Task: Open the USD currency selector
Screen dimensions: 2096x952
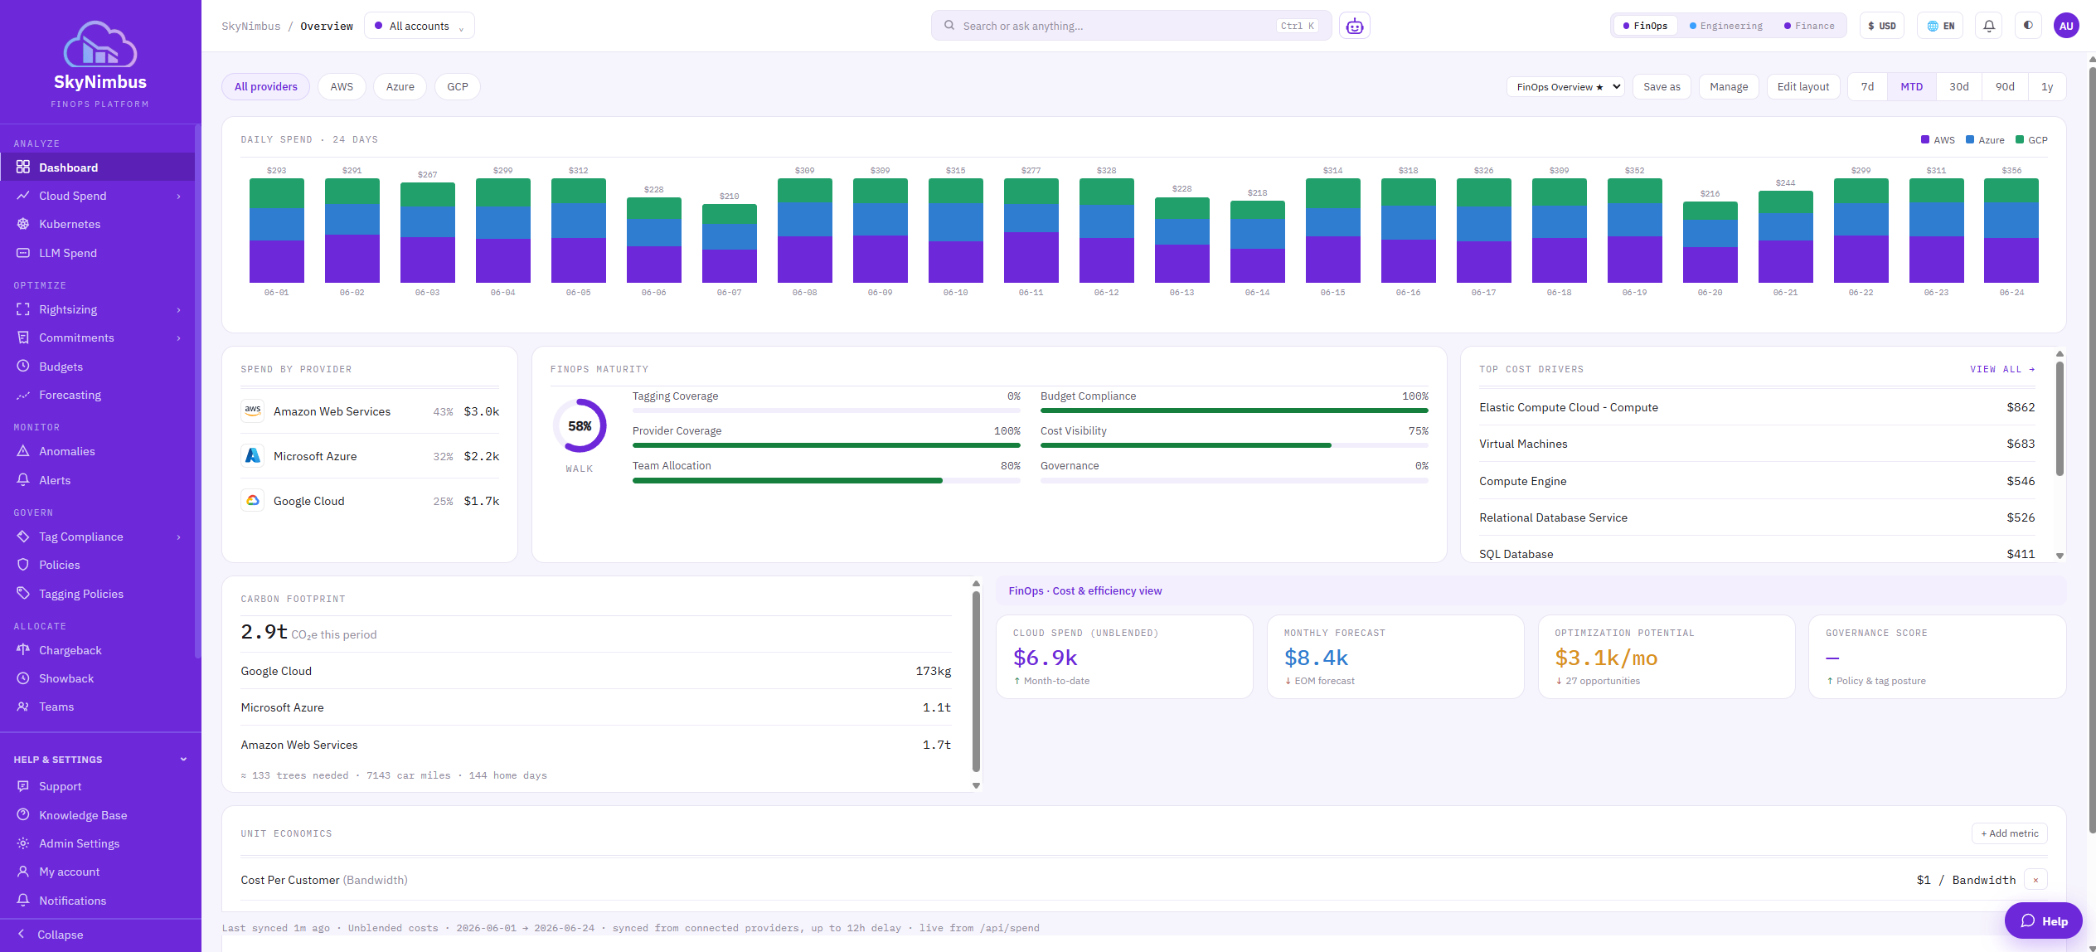Action: coord(1882,26)
